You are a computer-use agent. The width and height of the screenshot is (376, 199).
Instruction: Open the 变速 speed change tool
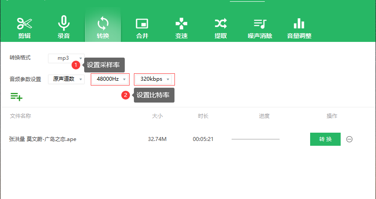[181, 28]
